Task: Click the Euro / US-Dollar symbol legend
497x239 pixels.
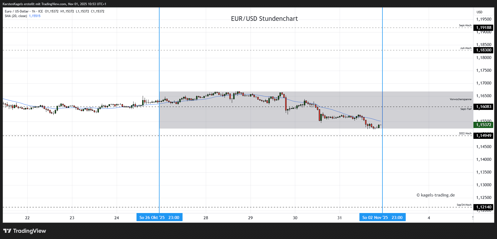Action: (17, 11)
